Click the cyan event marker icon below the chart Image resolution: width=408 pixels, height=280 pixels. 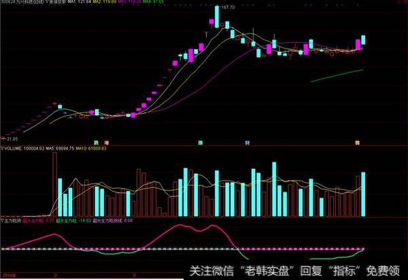pos(201,142)
